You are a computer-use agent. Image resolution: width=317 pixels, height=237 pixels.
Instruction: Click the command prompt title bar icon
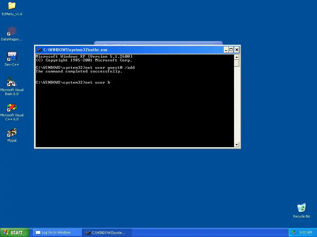pos(39,50)
